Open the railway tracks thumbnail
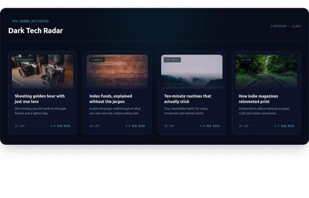The width and height of the screenshot is (309, 198). tap(266, 72)
